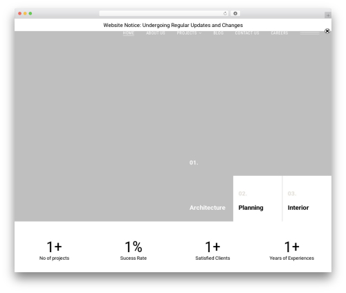Click the 'No of projects' counter label
346x293 pixels.
click(54, 258)
